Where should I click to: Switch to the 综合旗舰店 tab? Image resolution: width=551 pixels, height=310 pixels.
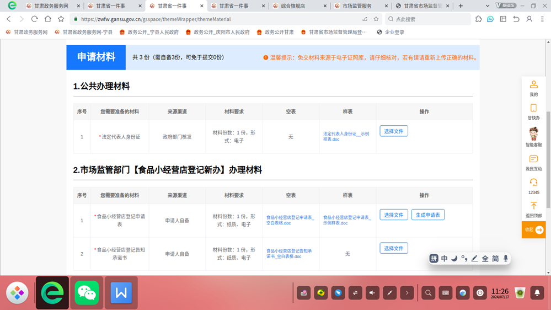(293, 6)
